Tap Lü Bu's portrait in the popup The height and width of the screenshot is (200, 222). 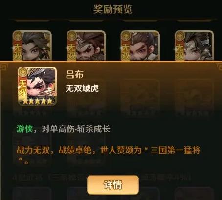(x=37, y=86)
